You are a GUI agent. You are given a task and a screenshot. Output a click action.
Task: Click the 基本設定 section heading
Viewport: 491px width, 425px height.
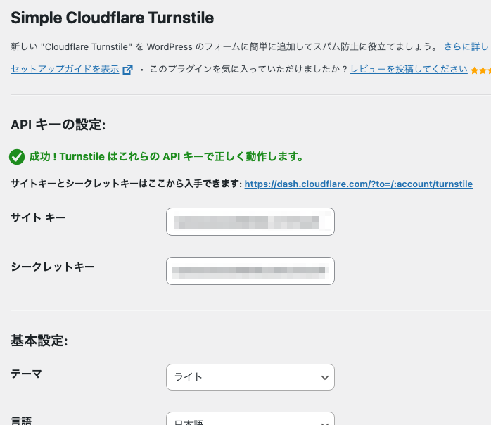(x=39, y=341)
